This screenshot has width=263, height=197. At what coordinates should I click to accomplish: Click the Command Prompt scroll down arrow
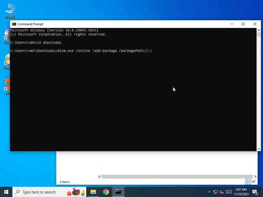tap(259, 149)
